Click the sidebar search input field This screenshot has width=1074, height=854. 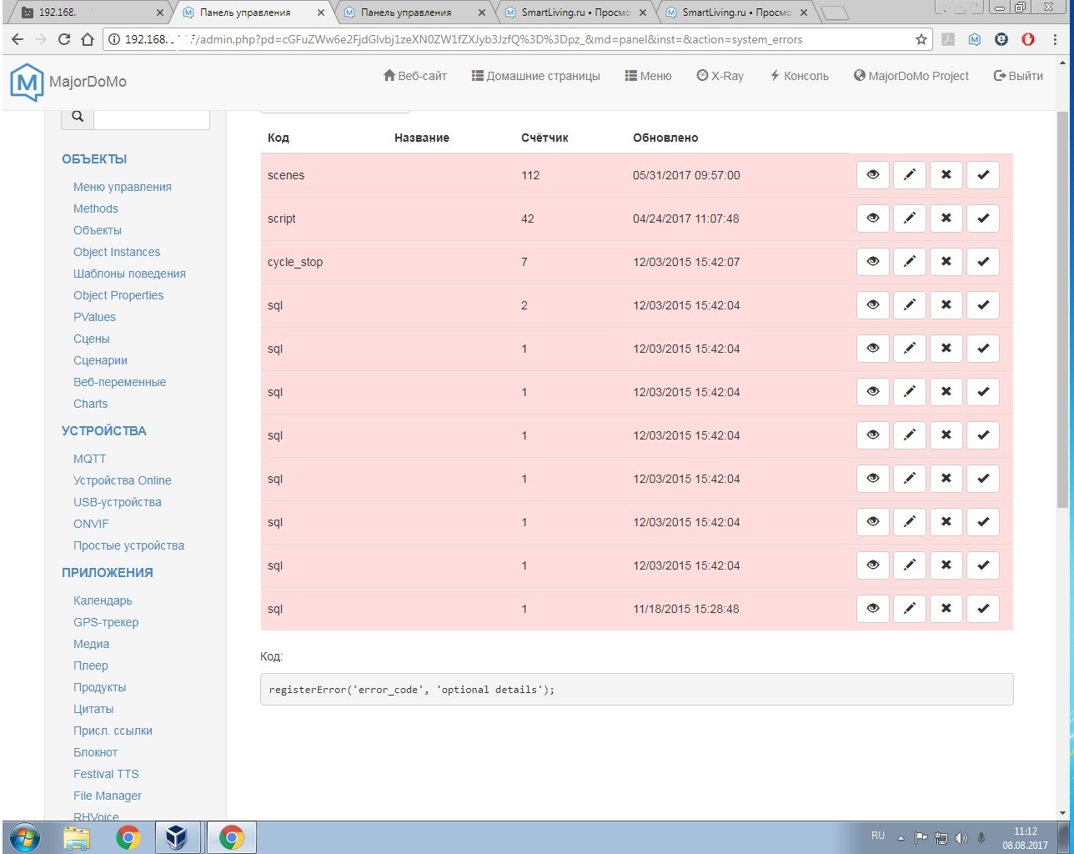tap(151, 117)
